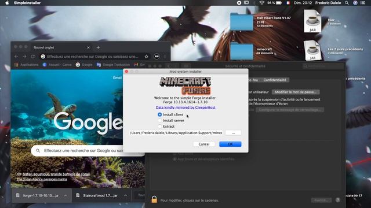Click the lock icon to make changes
The width and height of the screenshot is (371, 208).
[x=154, y=199]
